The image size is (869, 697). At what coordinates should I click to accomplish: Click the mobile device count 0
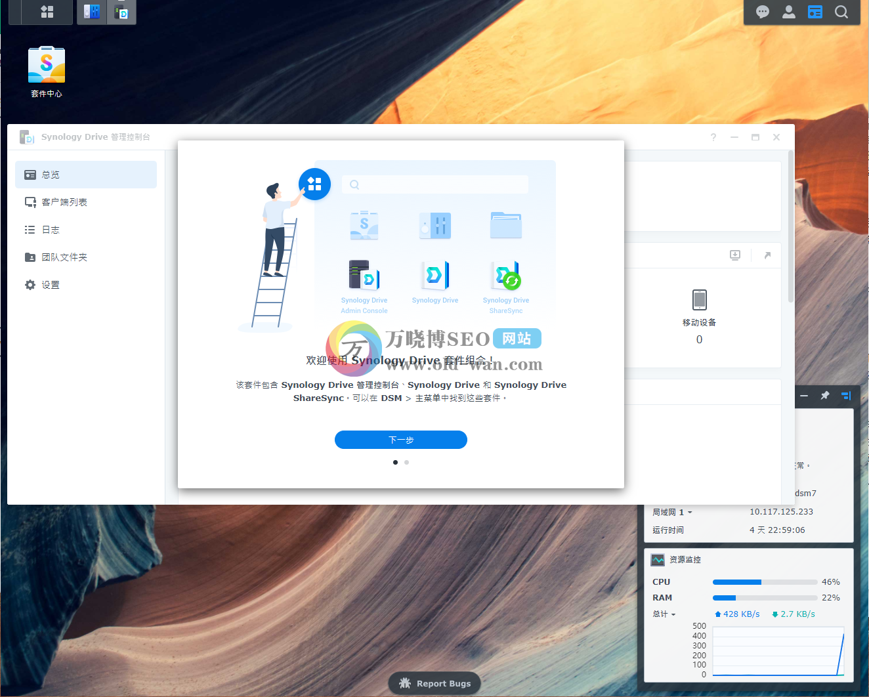[x=700, y=339]
